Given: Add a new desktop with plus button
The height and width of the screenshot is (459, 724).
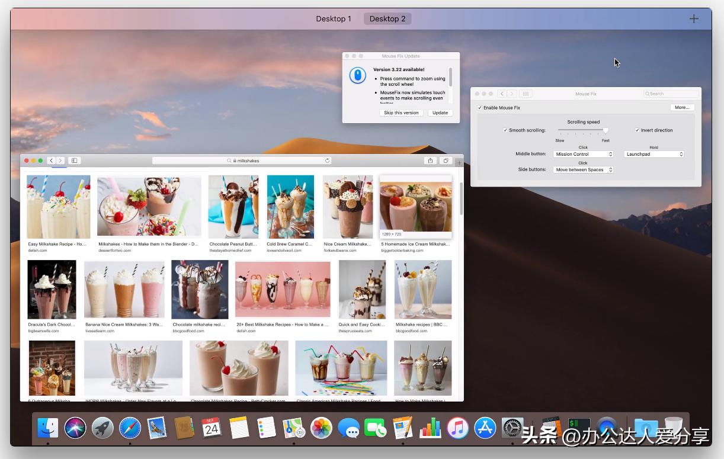Looking at the screenshot, I should click(694, 18).
